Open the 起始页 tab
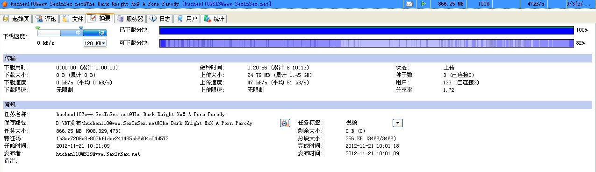Viewport: 596px width, 172px height. 16,19
